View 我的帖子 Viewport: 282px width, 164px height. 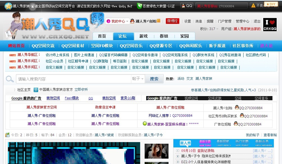[x=253, y=135]
